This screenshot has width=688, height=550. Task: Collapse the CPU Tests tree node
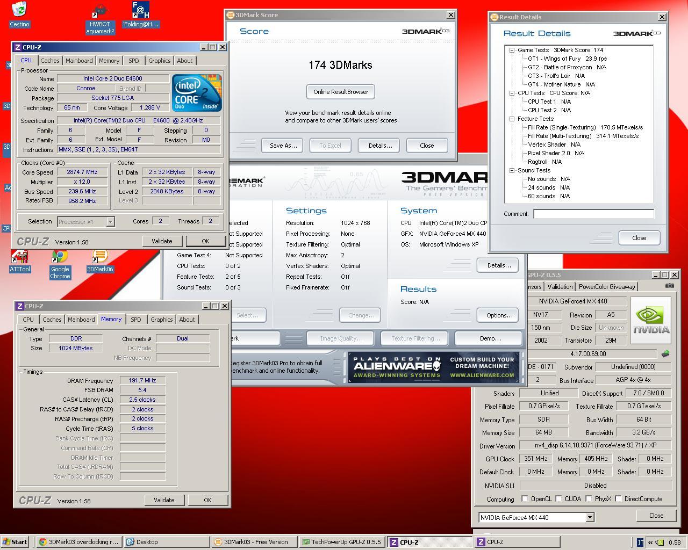point(513,93)
